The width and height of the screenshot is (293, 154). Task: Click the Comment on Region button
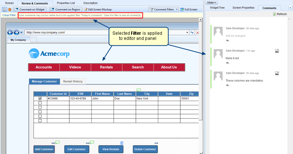[65, 9]
